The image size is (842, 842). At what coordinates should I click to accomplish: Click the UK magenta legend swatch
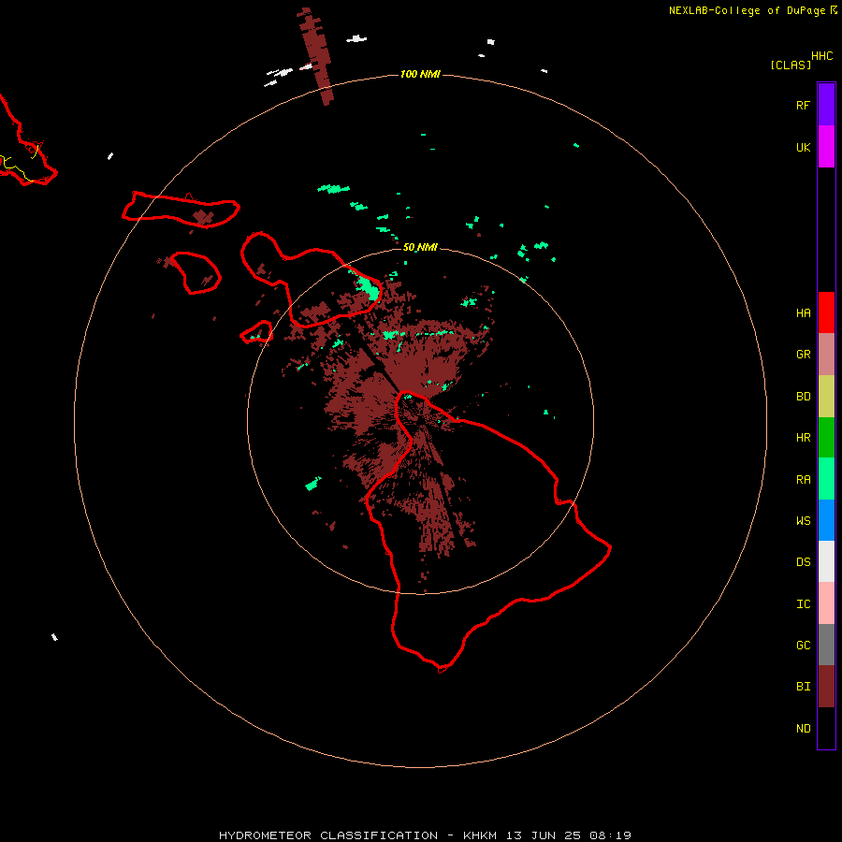tap(826, 147)
